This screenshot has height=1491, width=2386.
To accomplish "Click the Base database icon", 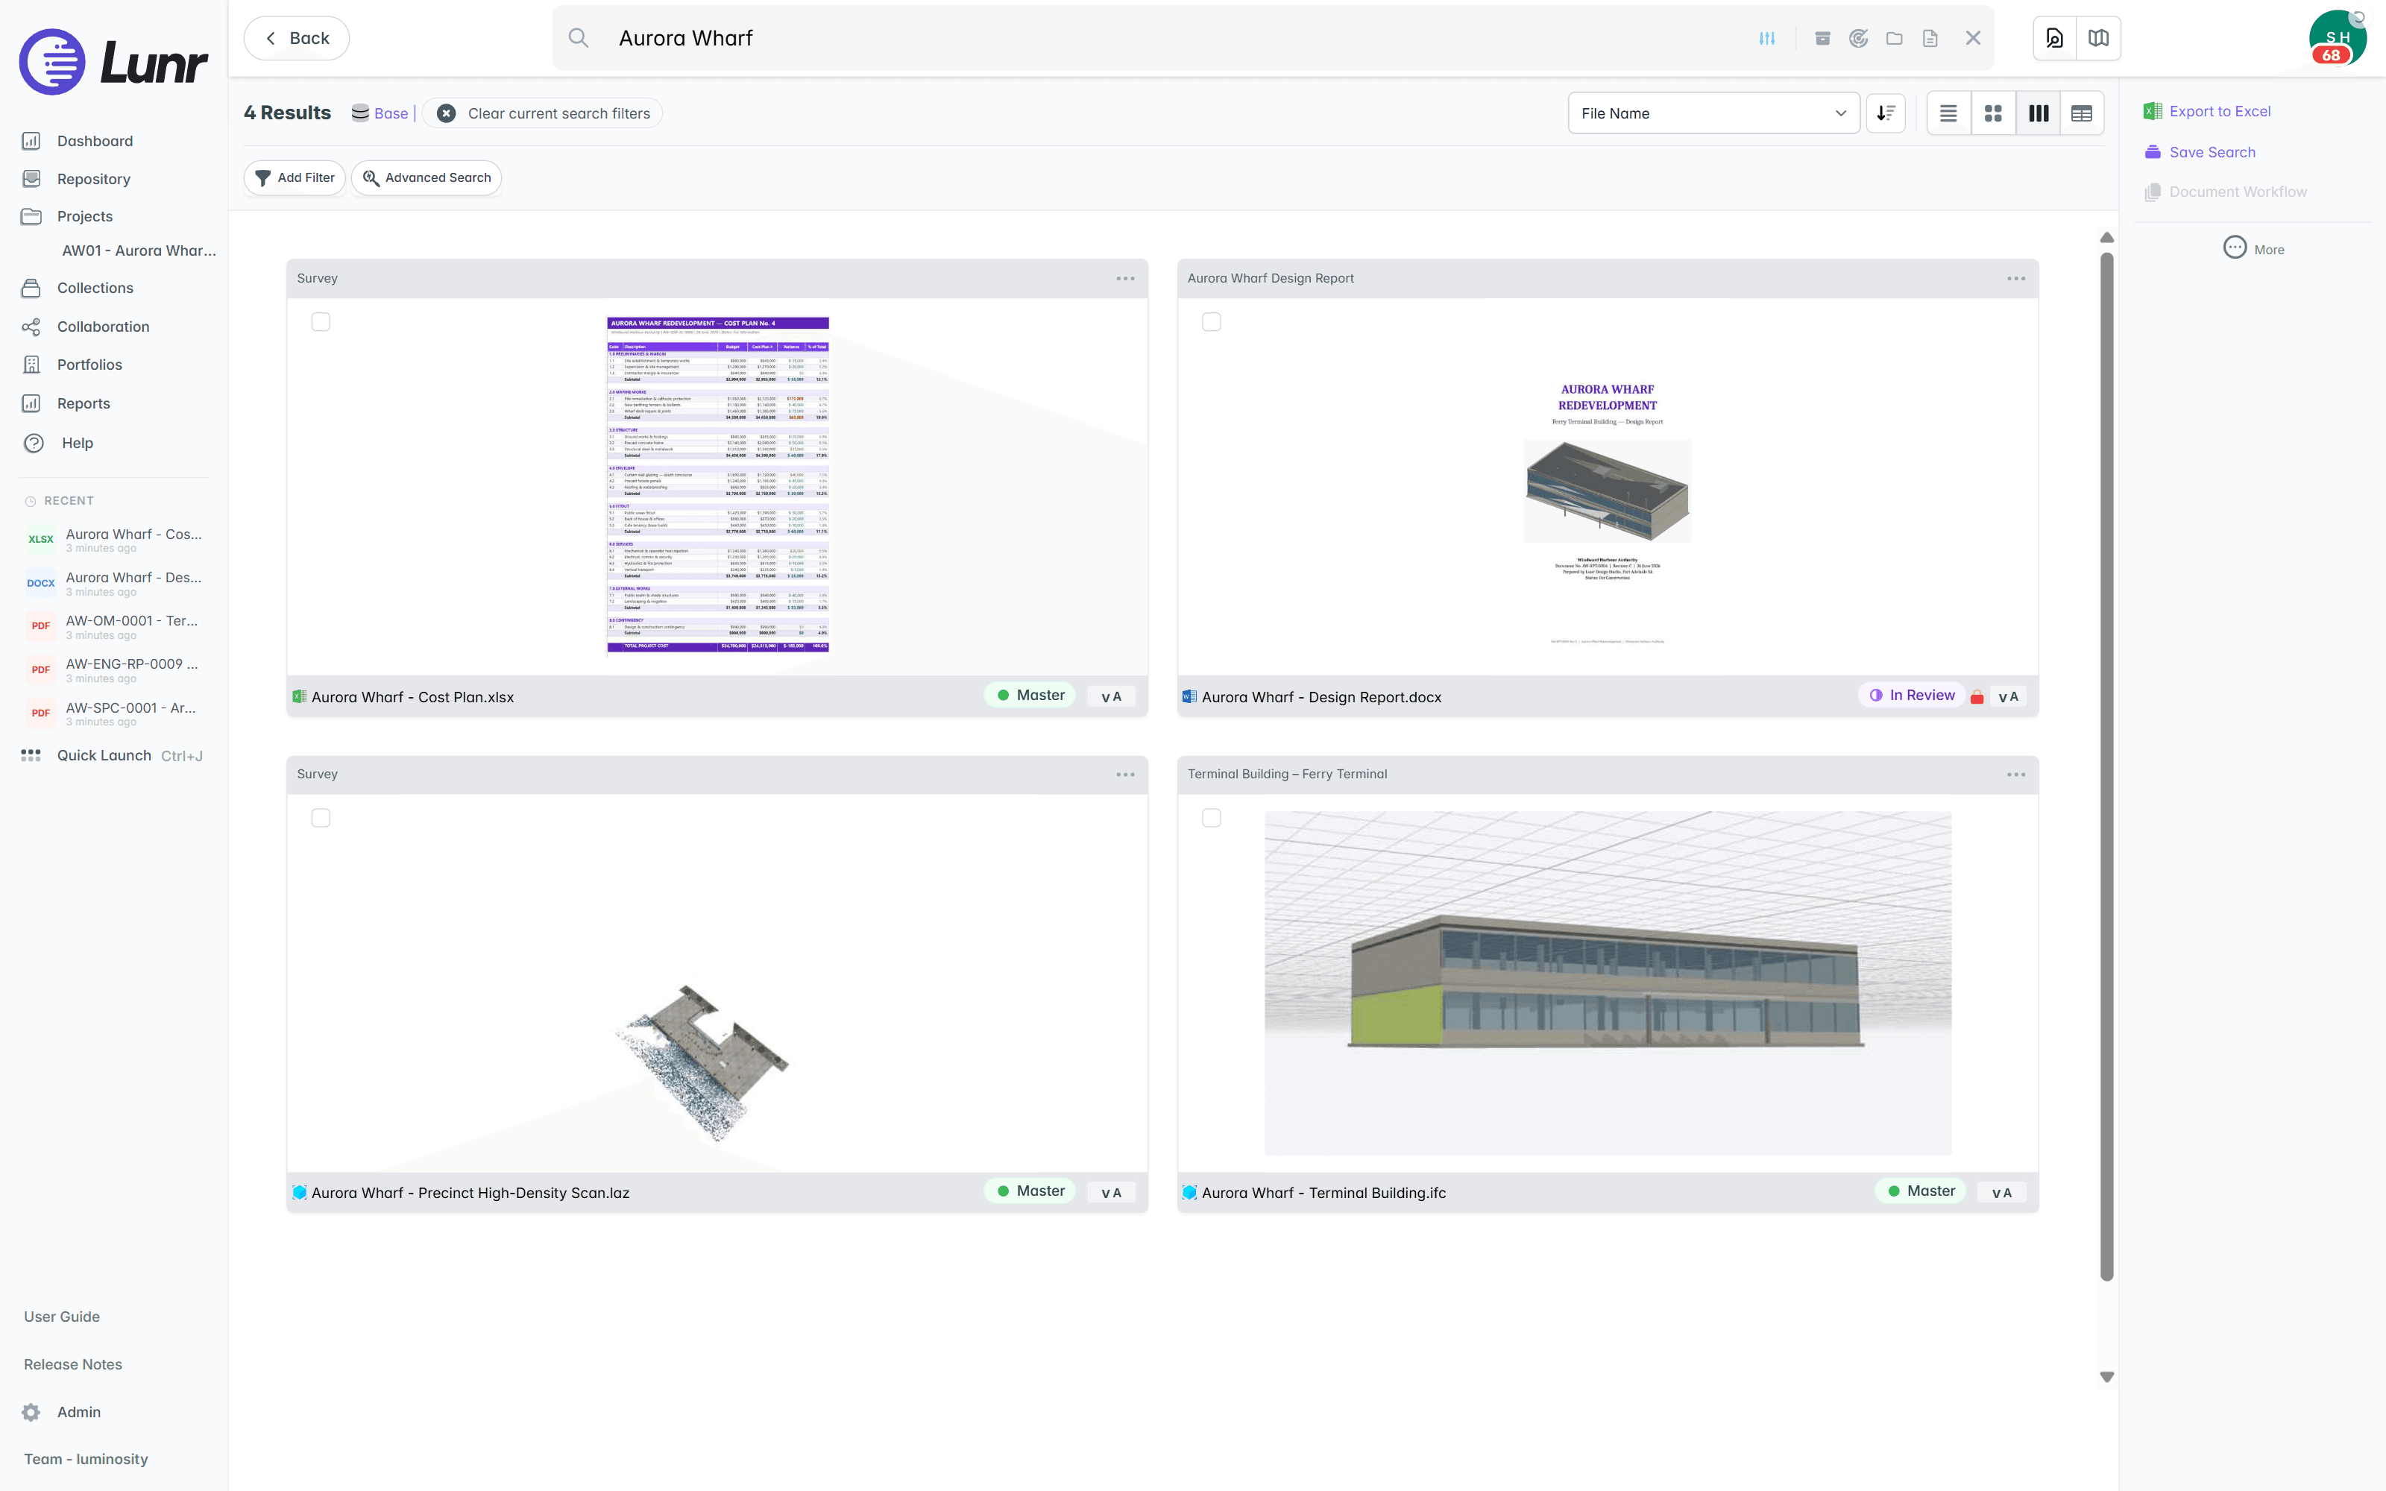I will 360,113.
